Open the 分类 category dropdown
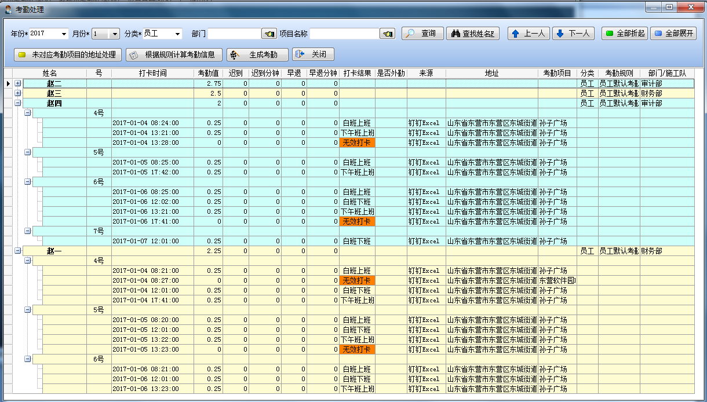The image size is (707, 402). coord(177,34)
